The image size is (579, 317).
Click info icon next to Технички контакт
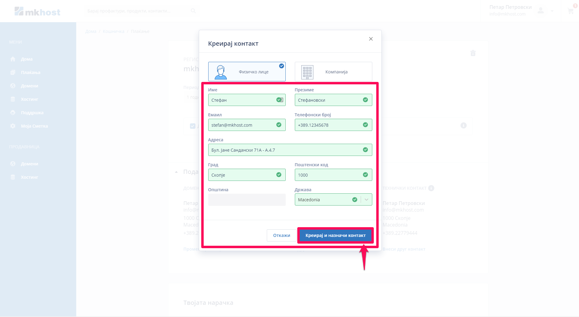(431, 188)
